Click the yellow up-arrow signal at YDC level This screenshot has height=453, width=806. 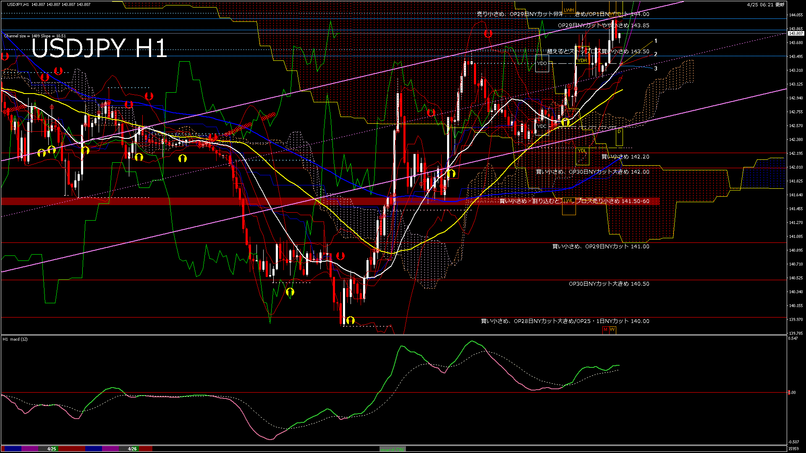[565, 122]
